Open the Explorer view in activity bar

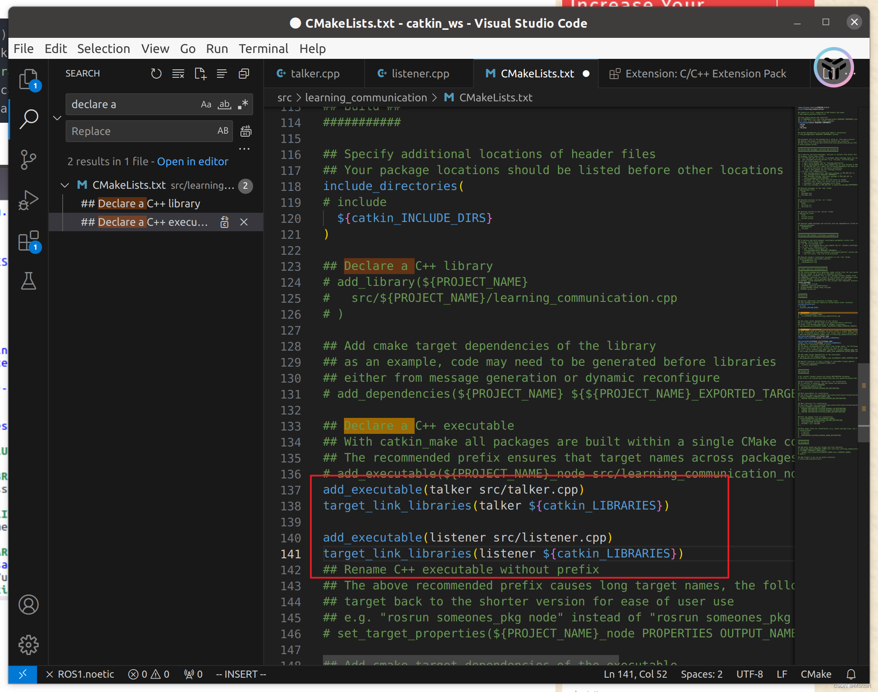pyautogui.click(x=29, y=79)
